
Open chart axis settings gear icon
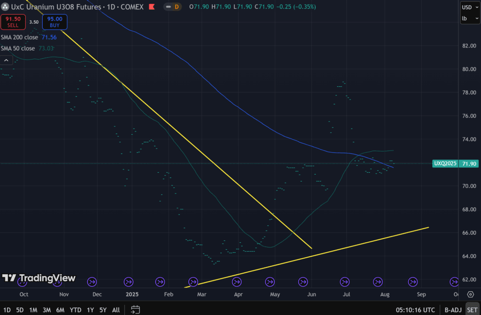[x=470, y=294]
